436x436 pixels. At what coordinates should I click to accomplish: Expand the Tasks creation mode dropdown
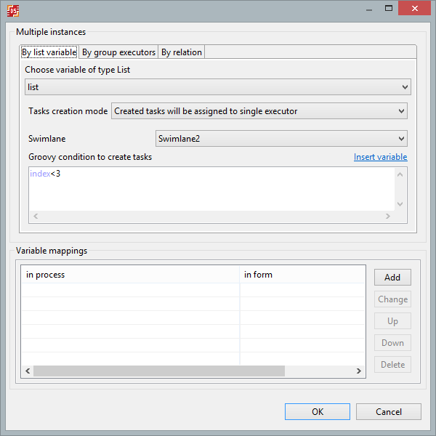click(259, 111)
